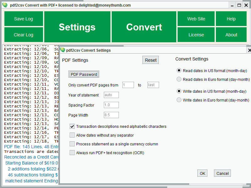The height and width of the screenshot is (188, 251).
Task: Click '2 additions totaling' log line
Action: 33,169
